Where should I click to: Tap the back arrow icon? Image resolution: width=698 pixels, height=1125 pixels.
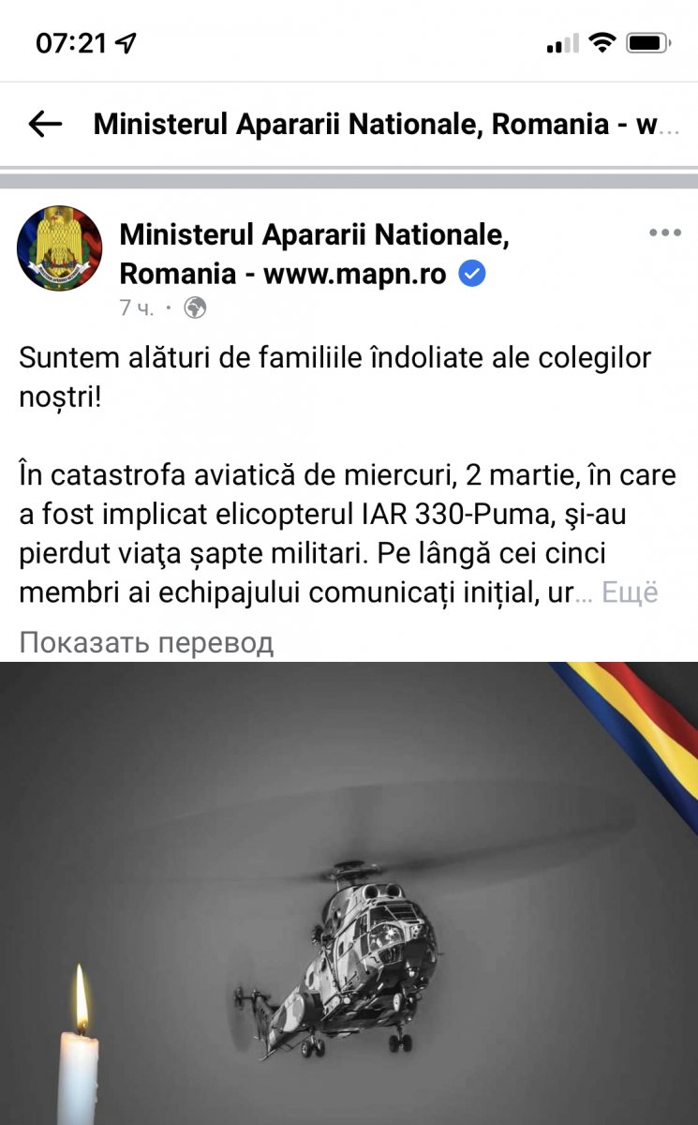pyautogui.click(x=45, y=124)
